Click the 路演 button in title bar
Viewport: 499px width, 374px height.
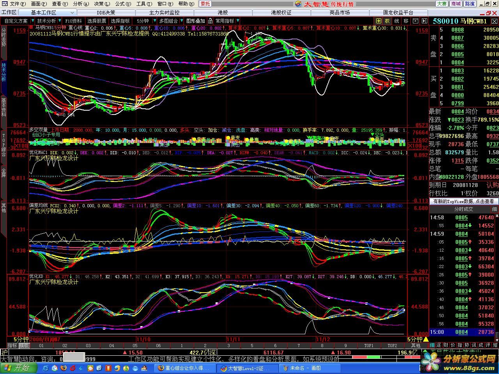[470, 4]
